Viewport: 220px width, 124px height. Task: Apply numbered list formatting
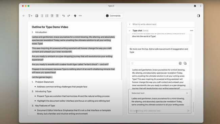47,16
